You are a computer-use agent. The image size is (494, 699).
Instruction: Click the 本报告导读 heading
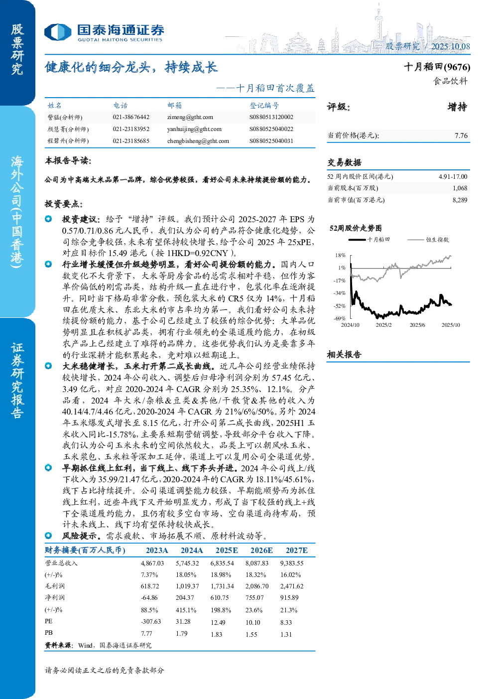(68, 161)
